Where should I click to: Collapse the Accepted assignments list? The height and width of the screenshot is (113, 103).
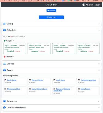coord(9,41)
